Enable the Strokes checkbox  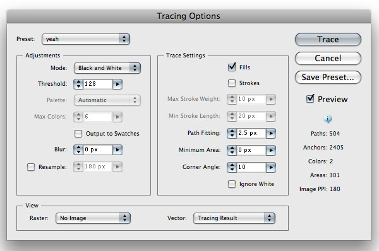[232, 83]
